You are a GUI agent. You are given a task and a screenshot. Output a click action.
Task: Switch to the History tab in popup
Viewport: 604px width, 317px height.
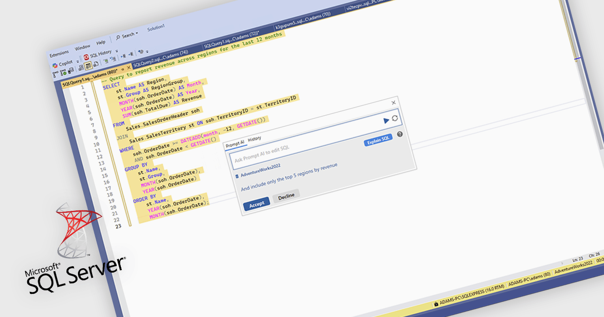point(254,139)
